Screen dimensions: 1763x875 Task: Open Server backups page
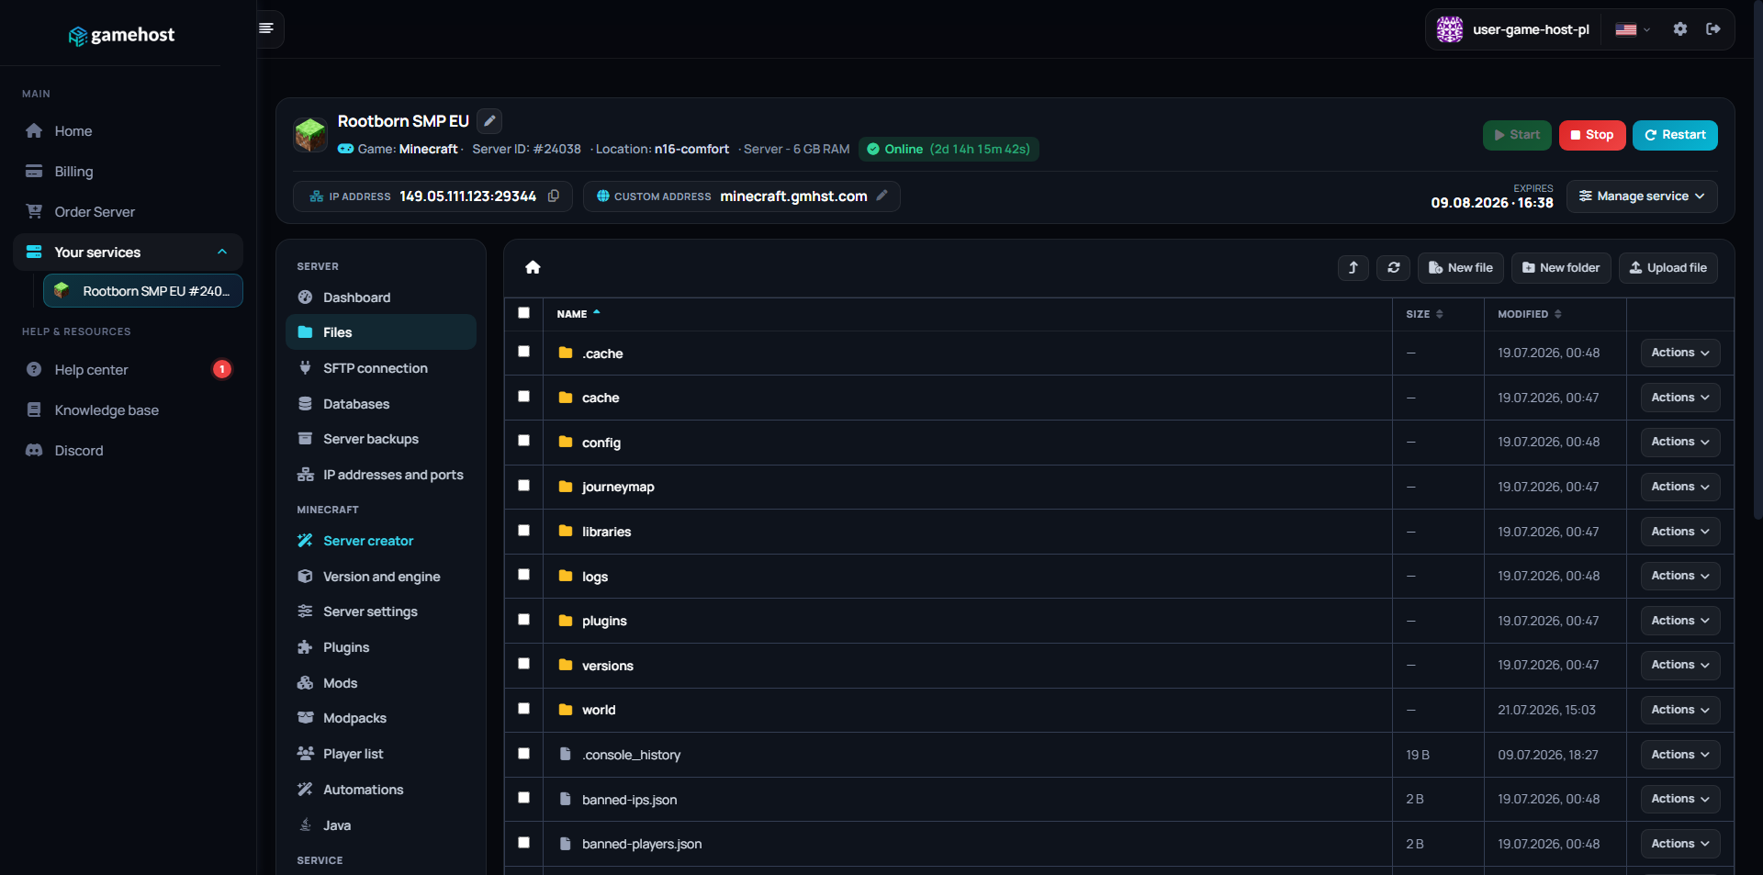click(381, 439)
